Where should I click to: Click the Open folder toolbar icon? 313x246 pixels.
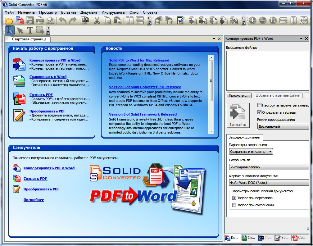(9, 21)
